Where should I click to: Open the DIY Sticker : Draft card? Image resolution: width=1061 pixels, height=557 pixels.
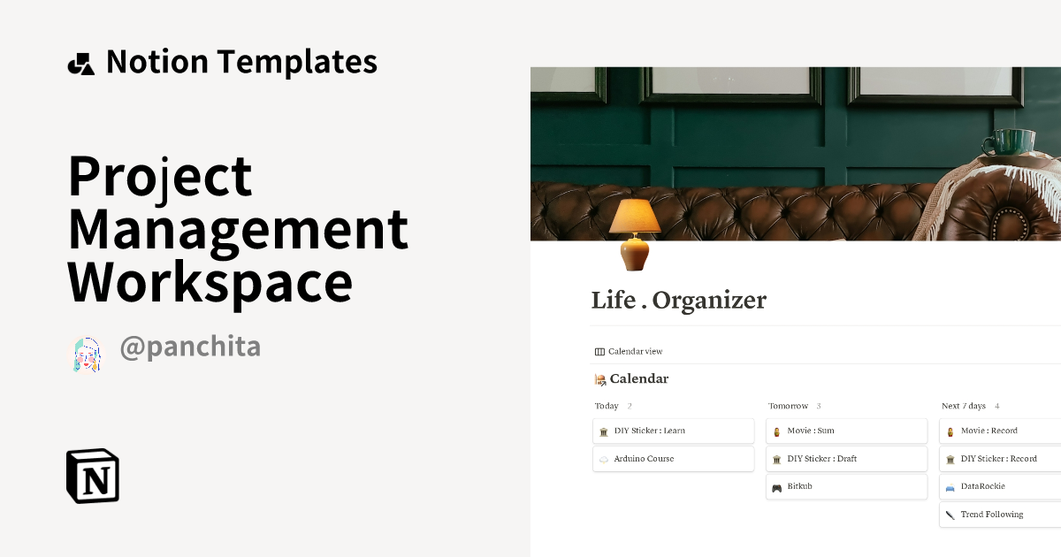coord(822,458)
